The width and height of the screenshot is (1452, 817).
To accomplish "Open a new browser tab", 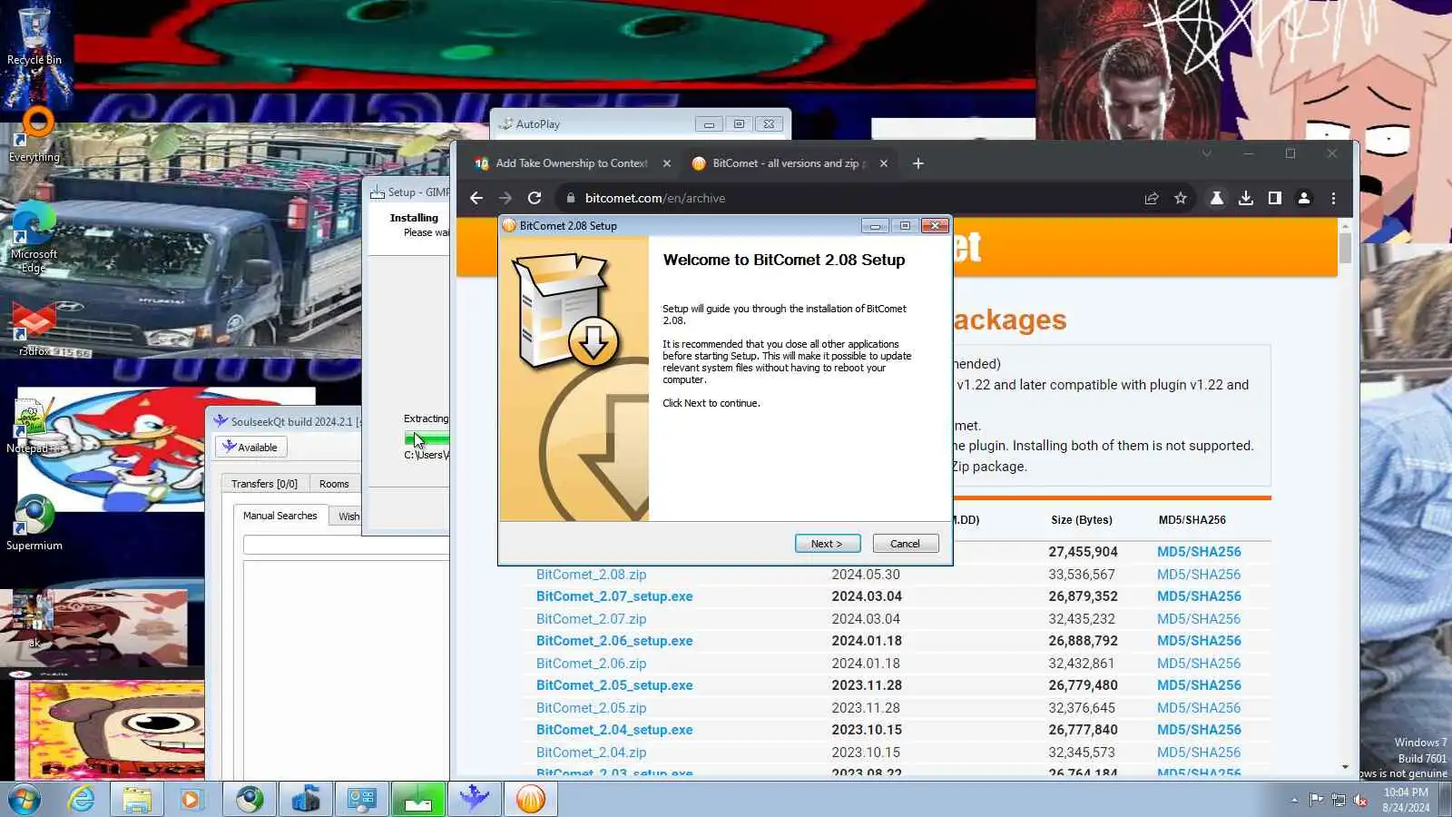I will click(918, 163).
